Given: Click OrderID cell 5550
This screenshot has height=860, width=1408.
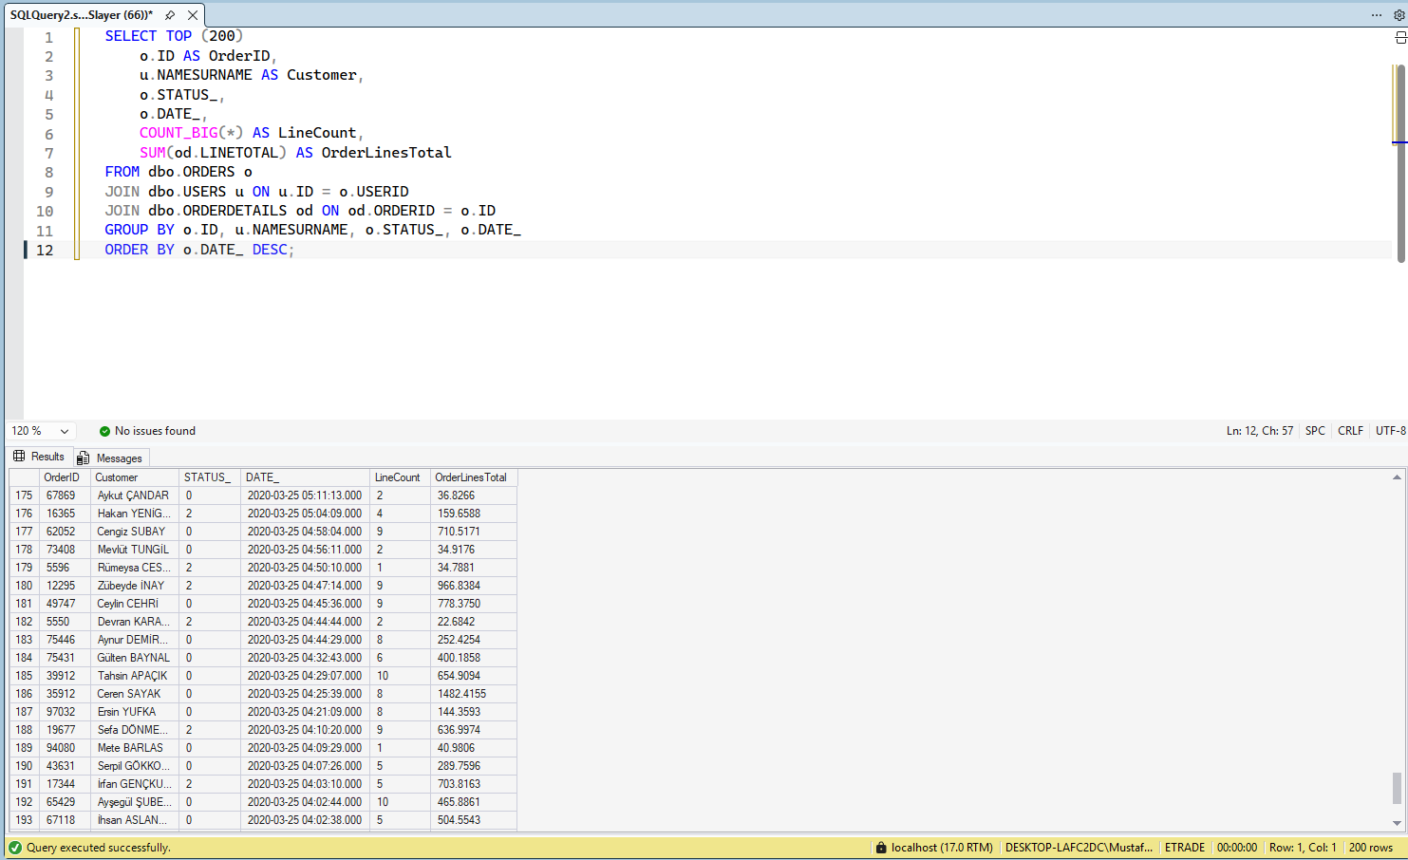Looking at the screenshot, I should 65,622.
